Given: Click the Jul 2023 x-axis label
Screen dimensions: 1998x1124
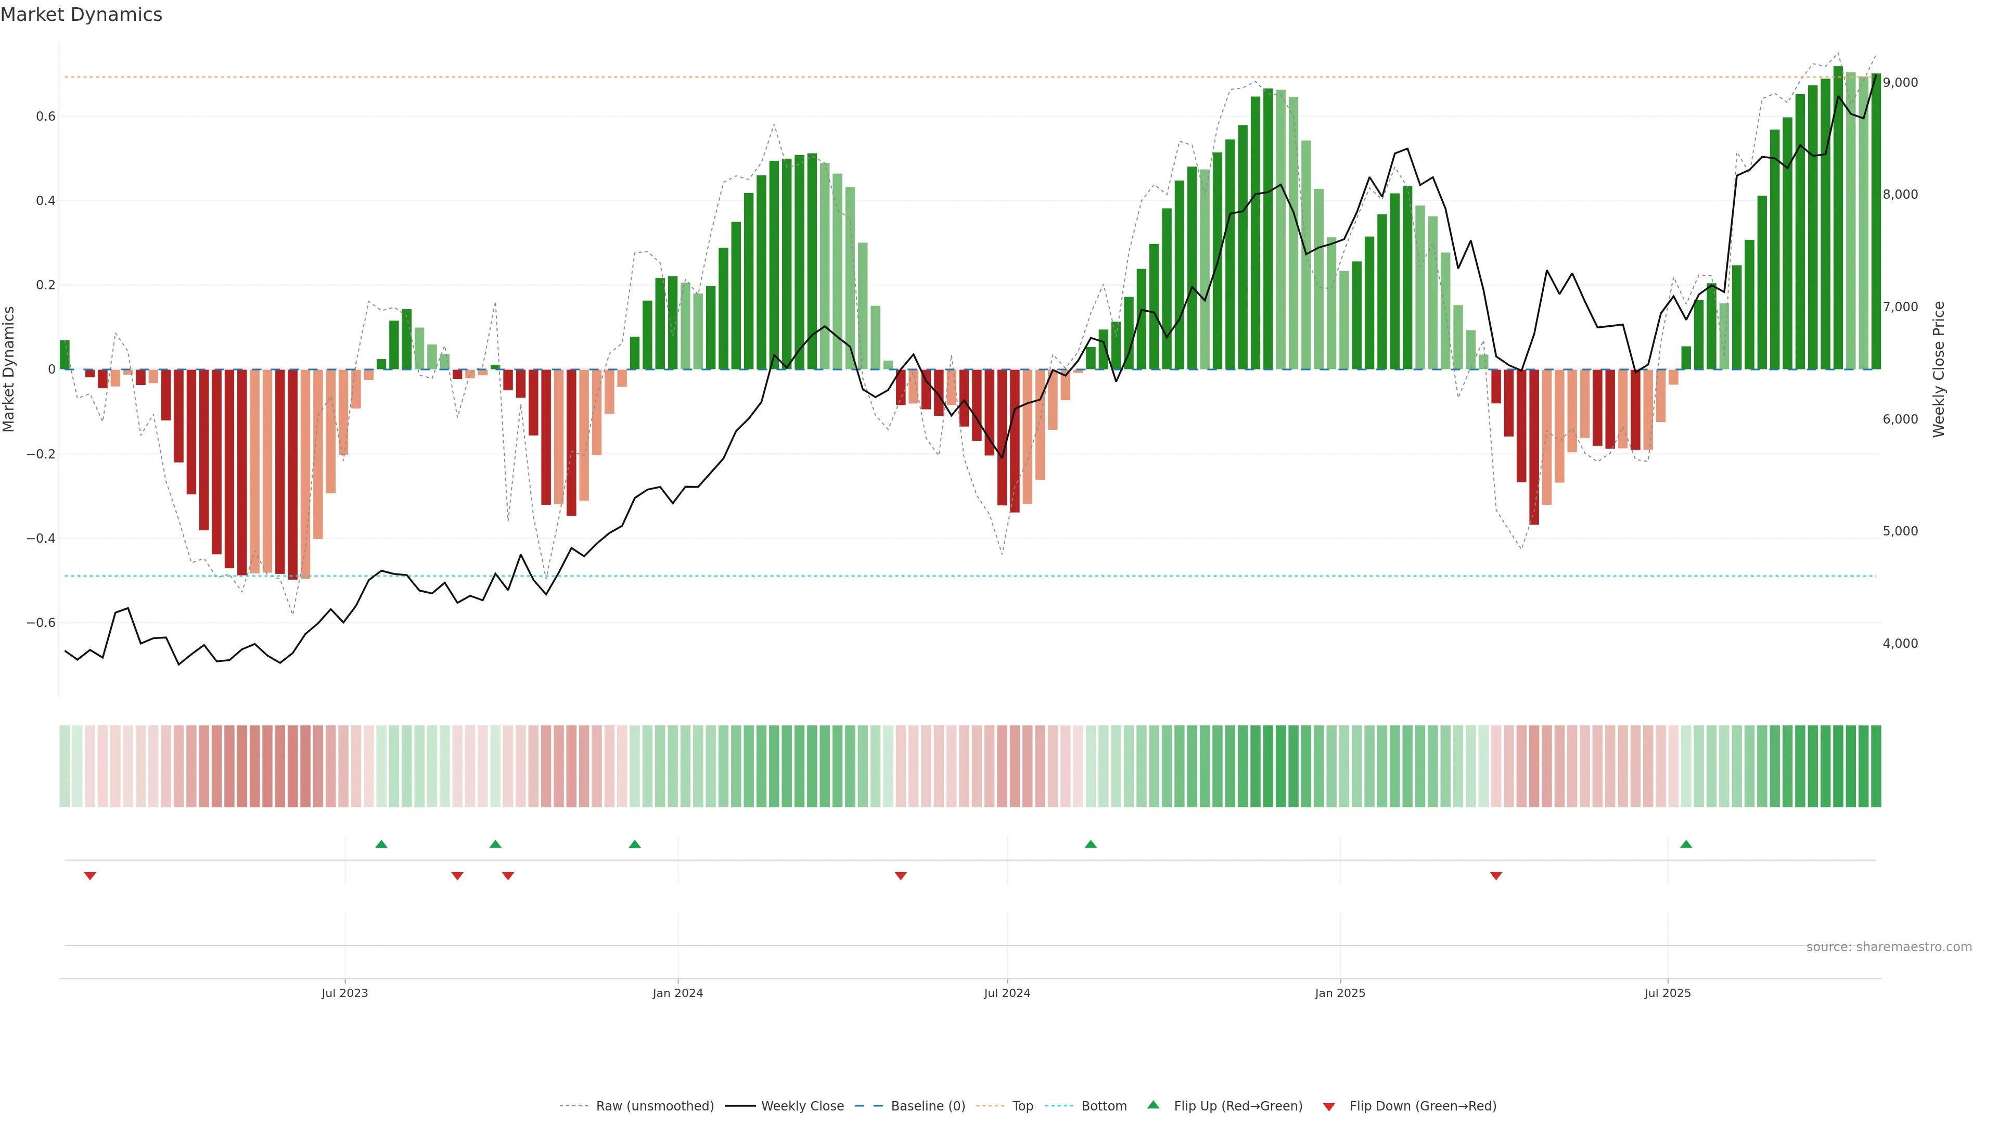Looking at the screenshot, I should click(x=344, y=993).
